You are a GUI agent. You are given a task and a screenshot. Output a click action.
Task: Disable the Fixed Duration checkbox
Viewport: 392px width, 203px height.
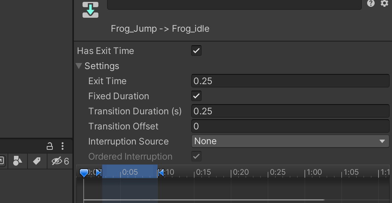[196, 96]
